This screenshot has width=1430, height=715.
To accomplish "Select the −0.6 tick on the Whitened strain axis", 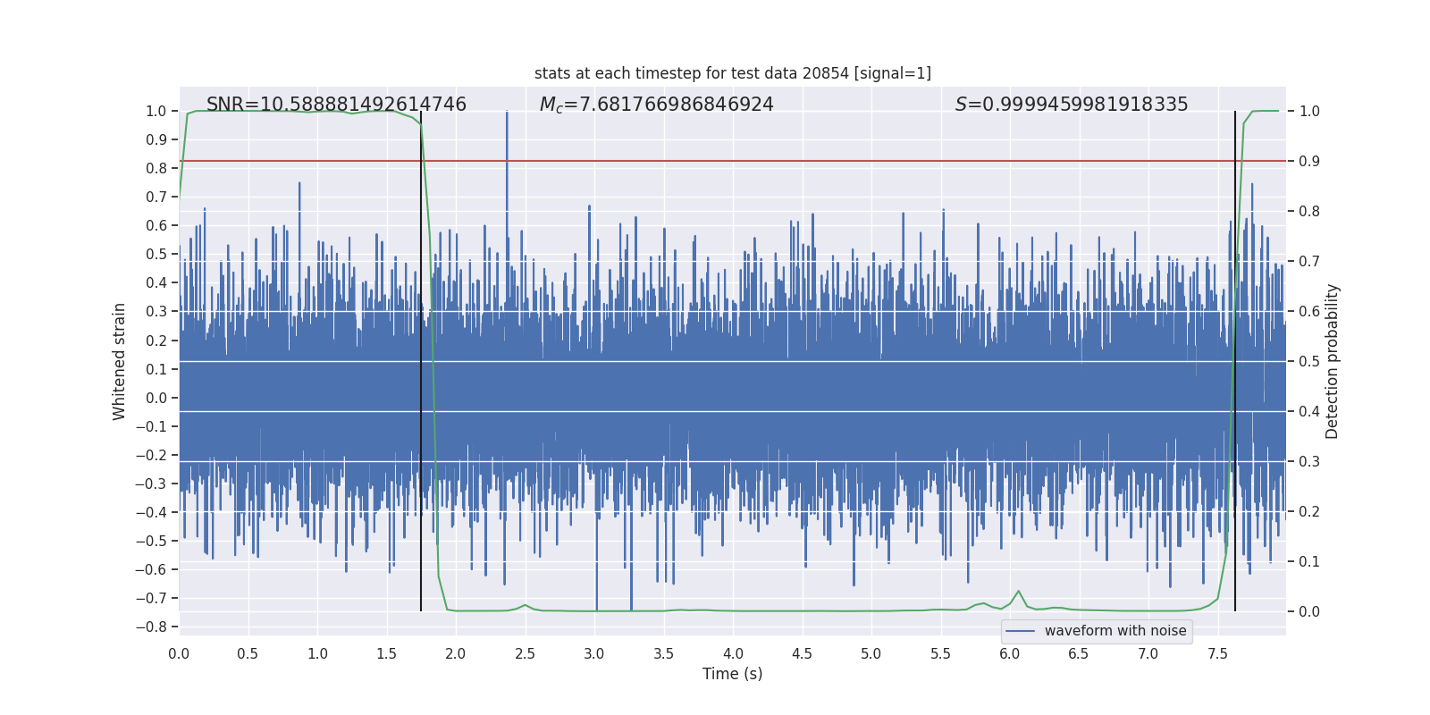I will pyautogui.click(x=151, y=569).
